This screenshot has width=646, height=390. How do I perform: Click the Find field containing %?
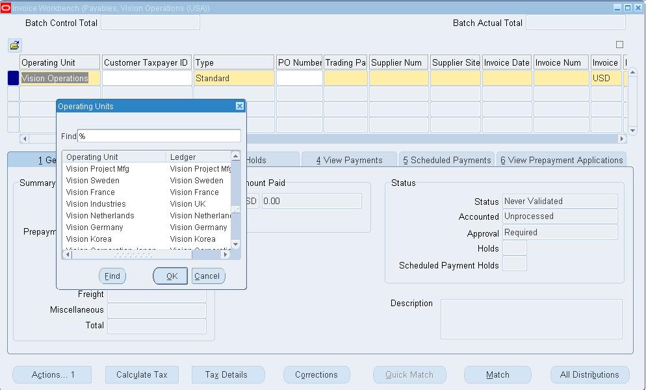(x=159, y=136)
